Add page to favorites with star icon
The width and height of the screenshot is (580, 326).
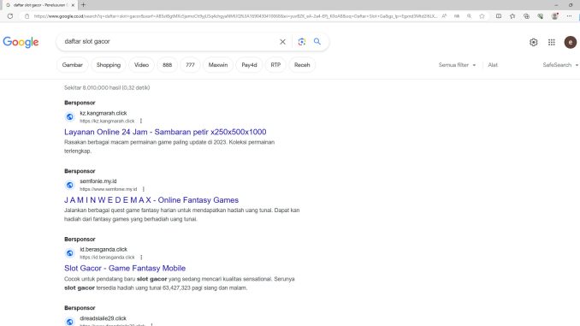point(482,16)
